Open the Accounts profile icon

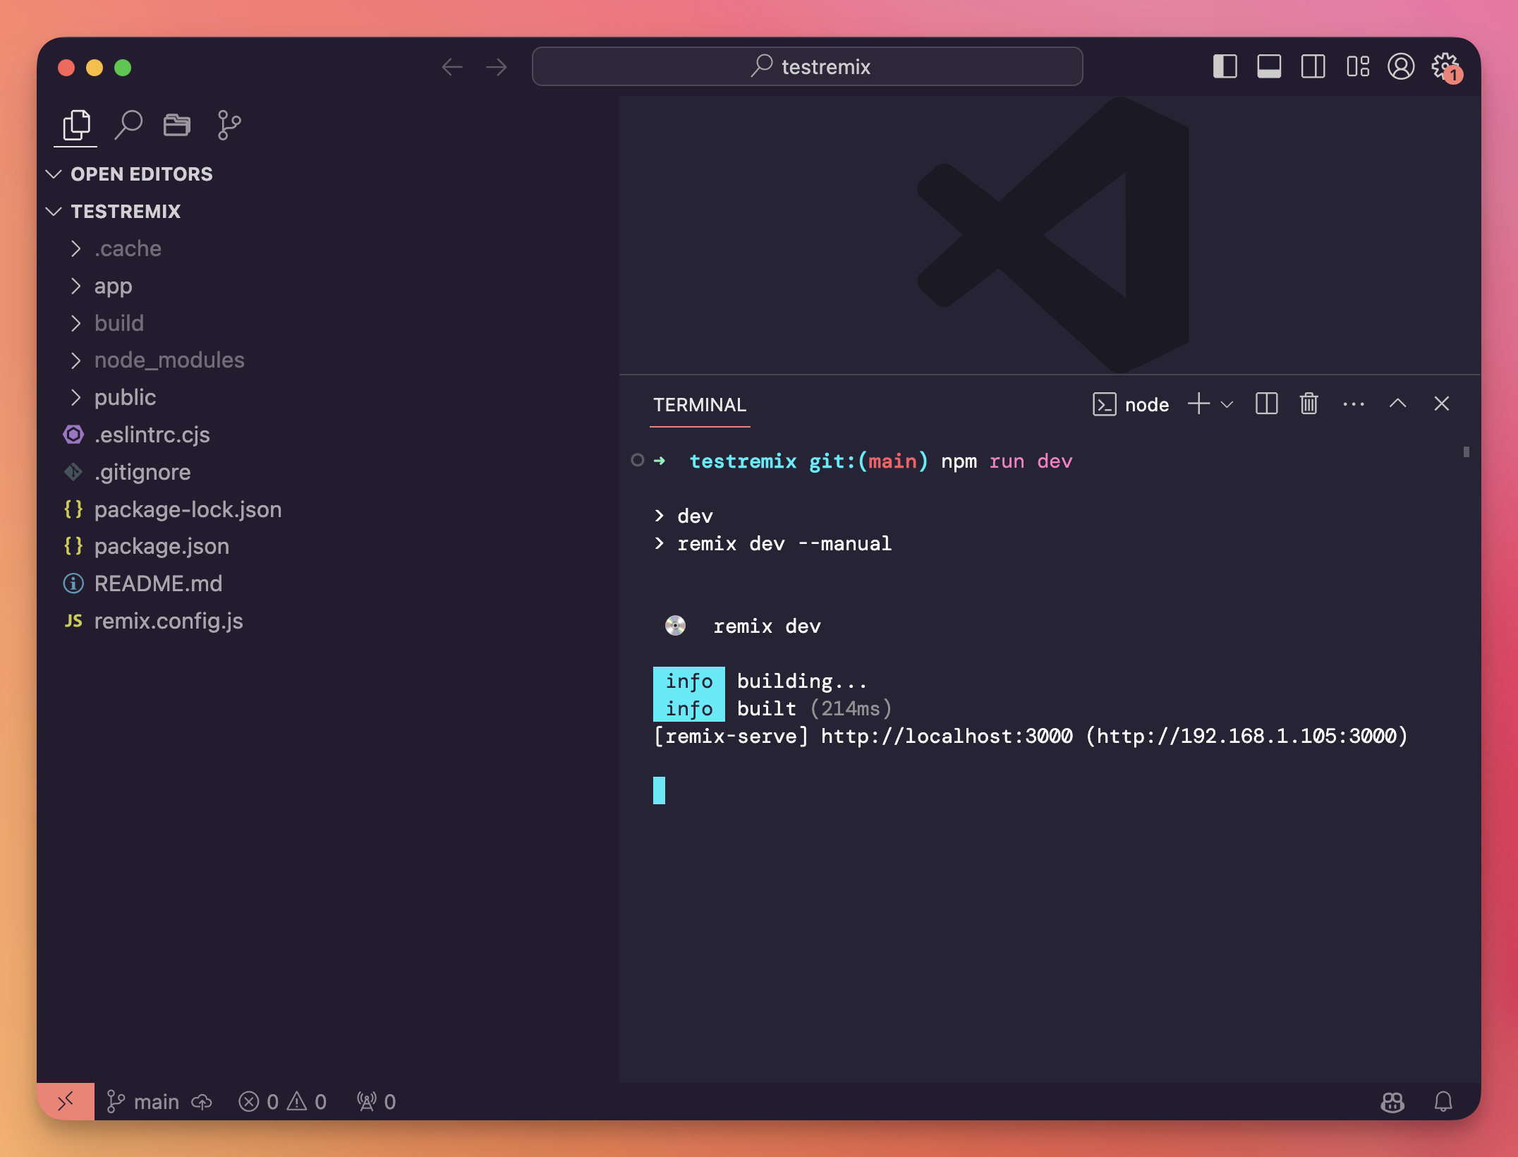coord(1400,67)
